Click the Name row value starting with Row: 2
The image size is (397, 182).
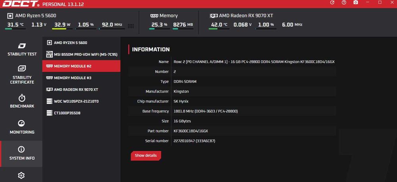(x=254, y=62)
